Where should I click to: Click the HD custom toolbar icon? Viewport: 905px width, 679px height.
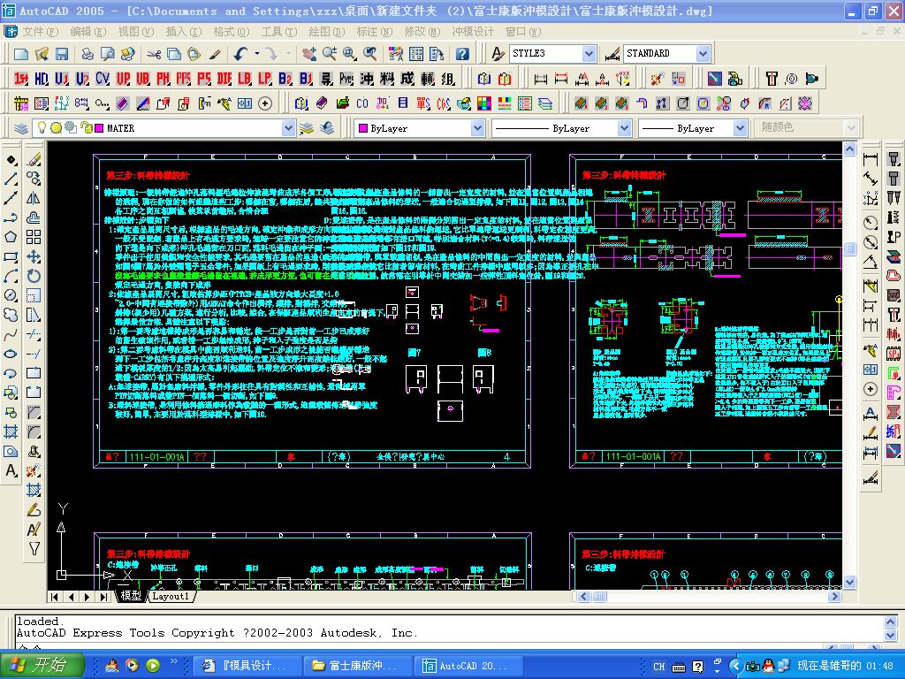42,79
